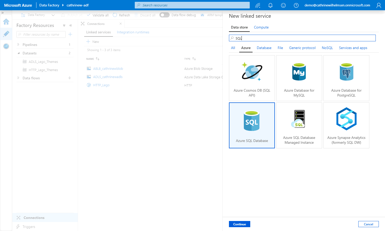385x231 pixels.
Task: Select the Database category filter tab
Action: tap(264, 48)
